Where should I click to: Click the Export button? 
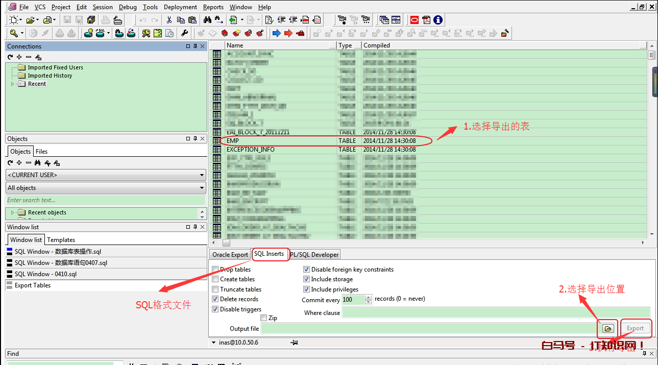(x=635, y=328)
